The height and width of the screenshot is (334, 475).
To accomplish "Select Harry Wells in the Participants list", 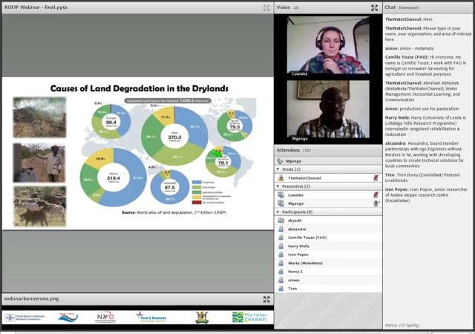I will click(328, 246).
